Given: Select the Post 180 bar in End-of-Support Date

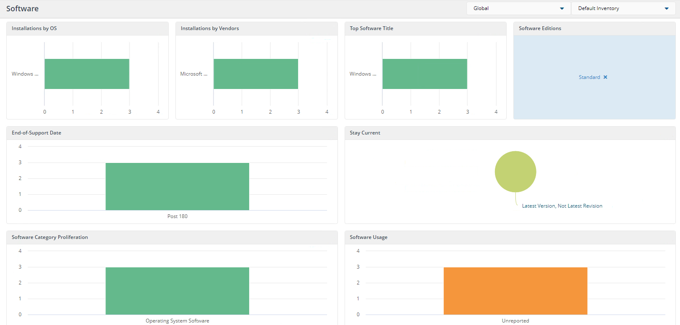Looking at the screenshot, I should [x=178, y=186].
